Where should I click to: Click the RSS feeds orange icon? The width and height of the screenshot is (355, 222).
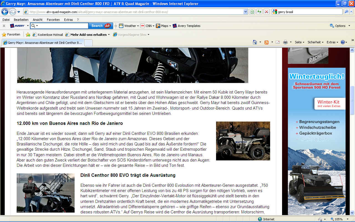267,42
